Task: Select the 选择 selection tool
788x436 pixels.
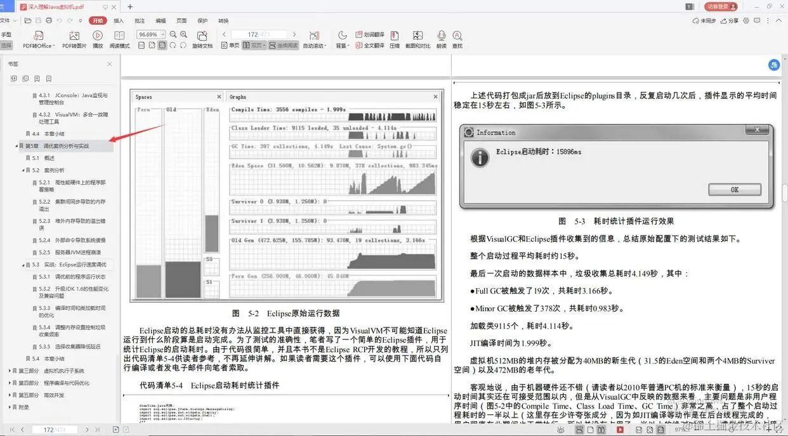Action: point(6,46)
